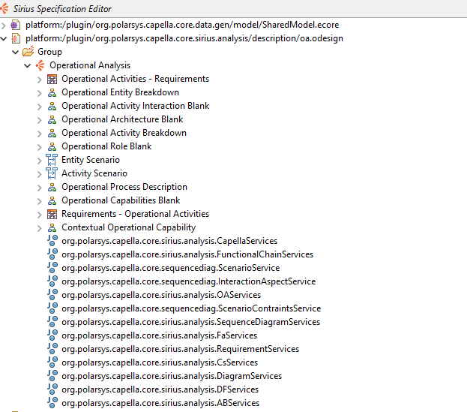Expand Contextual Operational Capability

(x=39, y=228)
